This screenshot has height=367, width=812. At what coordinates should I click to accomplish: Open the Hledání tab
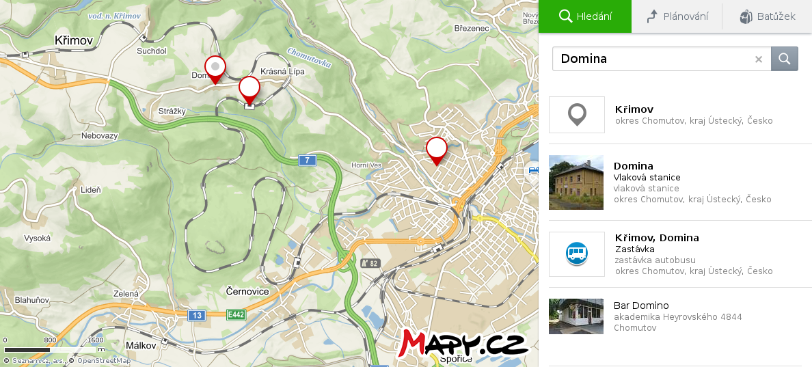tap(585, 16)
